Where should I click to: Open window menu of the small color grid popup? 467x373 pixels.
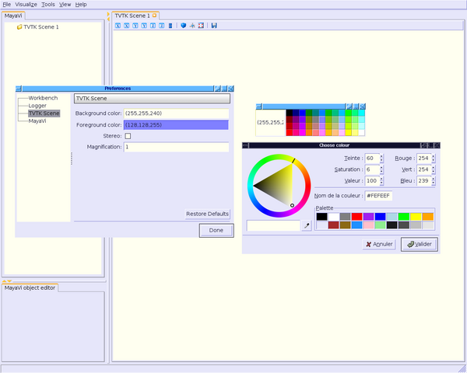tap(259, 106)
